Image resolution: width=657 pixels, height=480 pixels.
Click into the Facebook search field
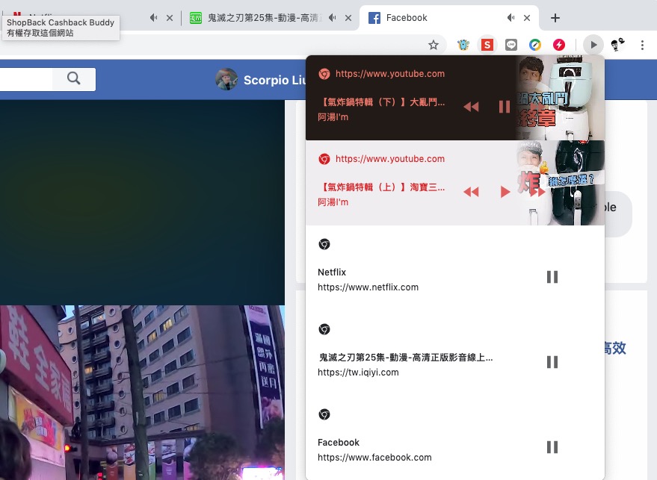click(x=26, y=79)
